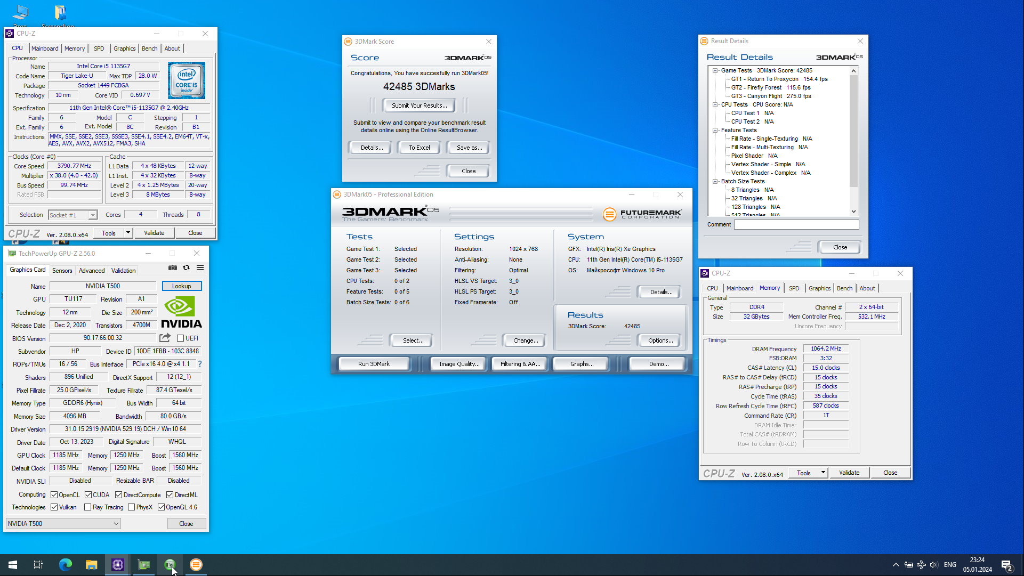The height and width of the screenshot is (576, 1024).
Task: Click Submit Your Results button
Action: 419,106
